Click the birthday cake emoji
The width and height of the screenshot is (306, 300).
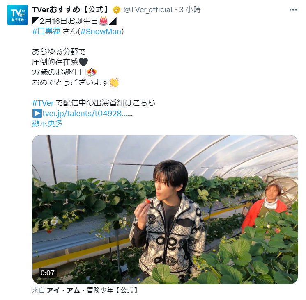(x=104, y=21)
